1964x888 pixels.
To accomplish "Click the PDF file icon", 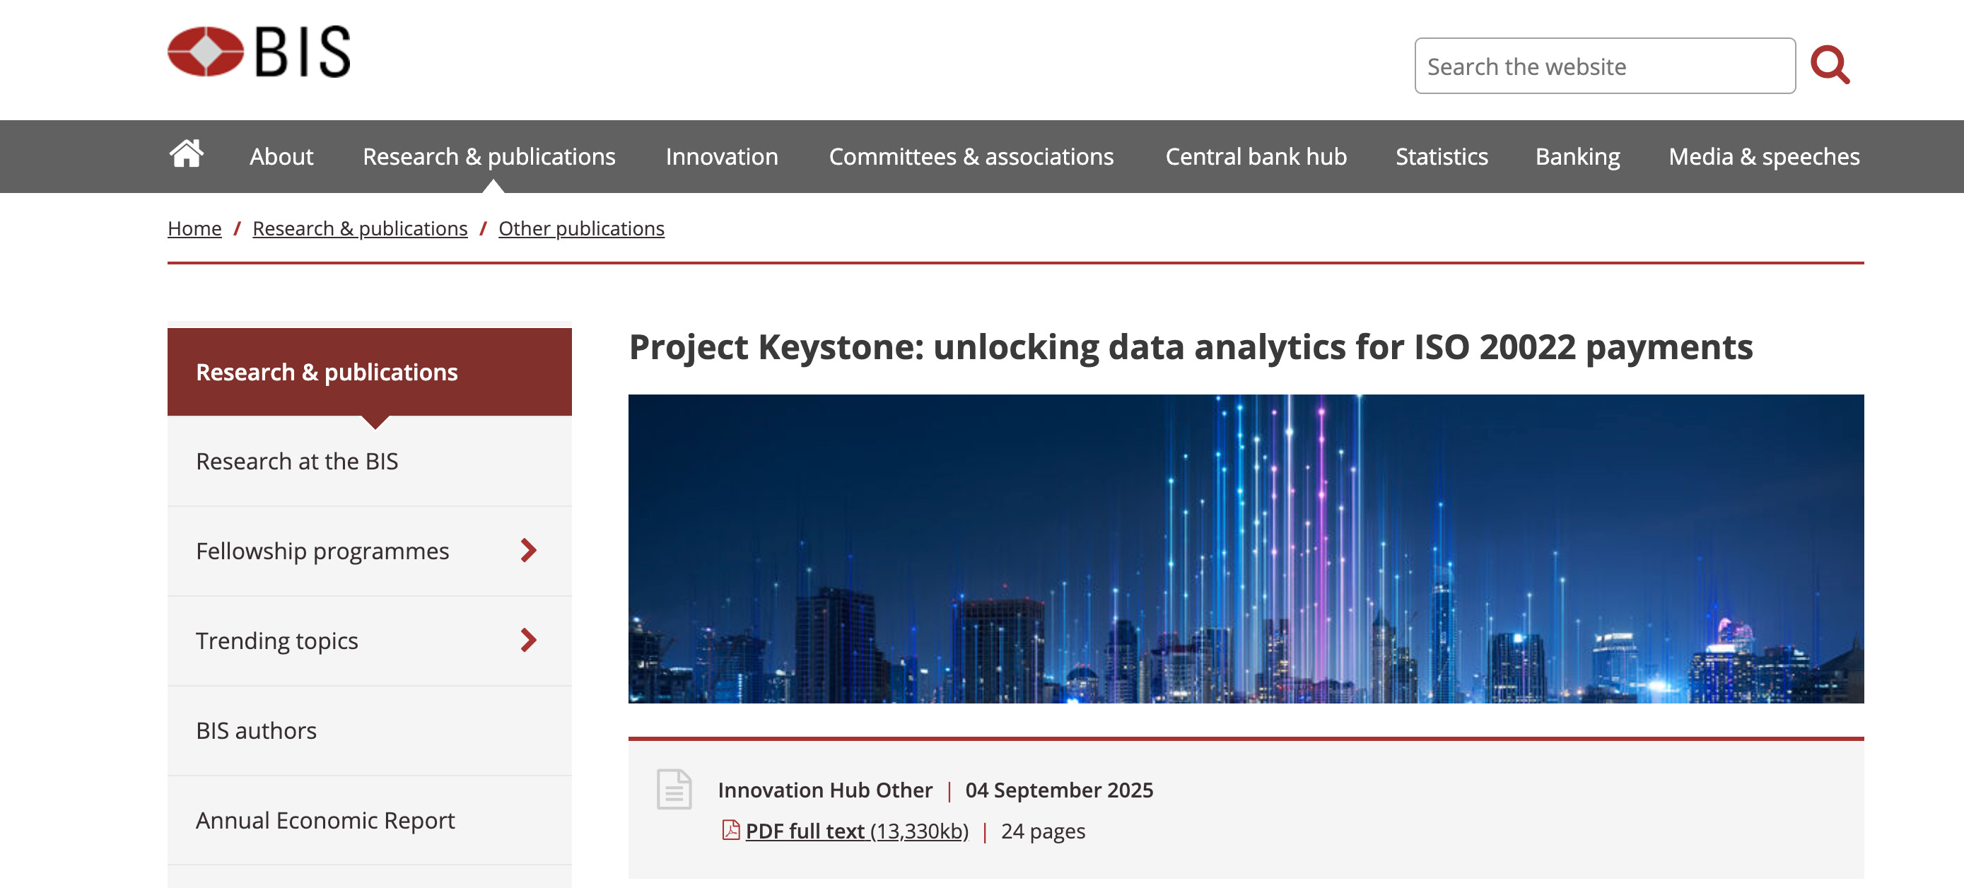I will click(x=730, y=830).
